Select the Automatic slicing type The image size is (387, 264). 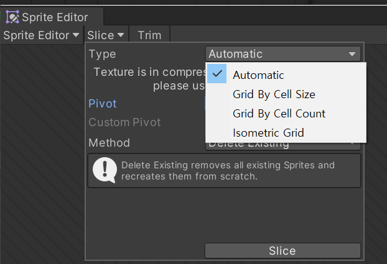tap(258, 75)
